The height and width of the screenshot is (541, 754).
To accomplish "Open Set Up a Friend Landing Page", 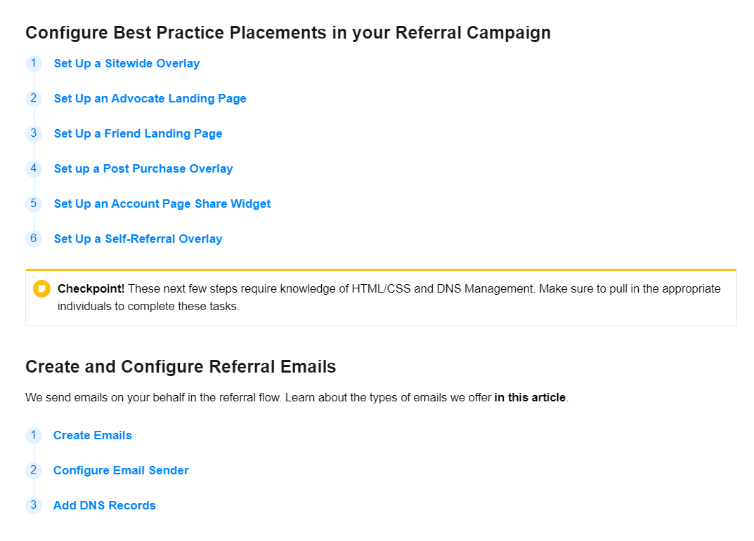I will [138, 134].
